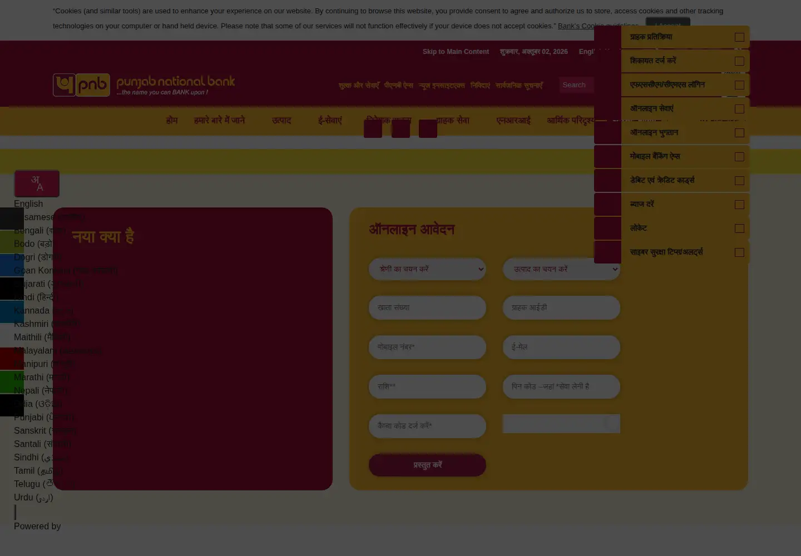Screen dimensions: 801x556
Task: Choose Maithili from the language list
Action: 42,337
